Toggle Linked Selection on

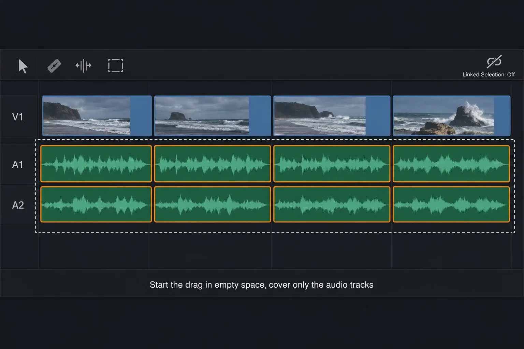[494, 61]
